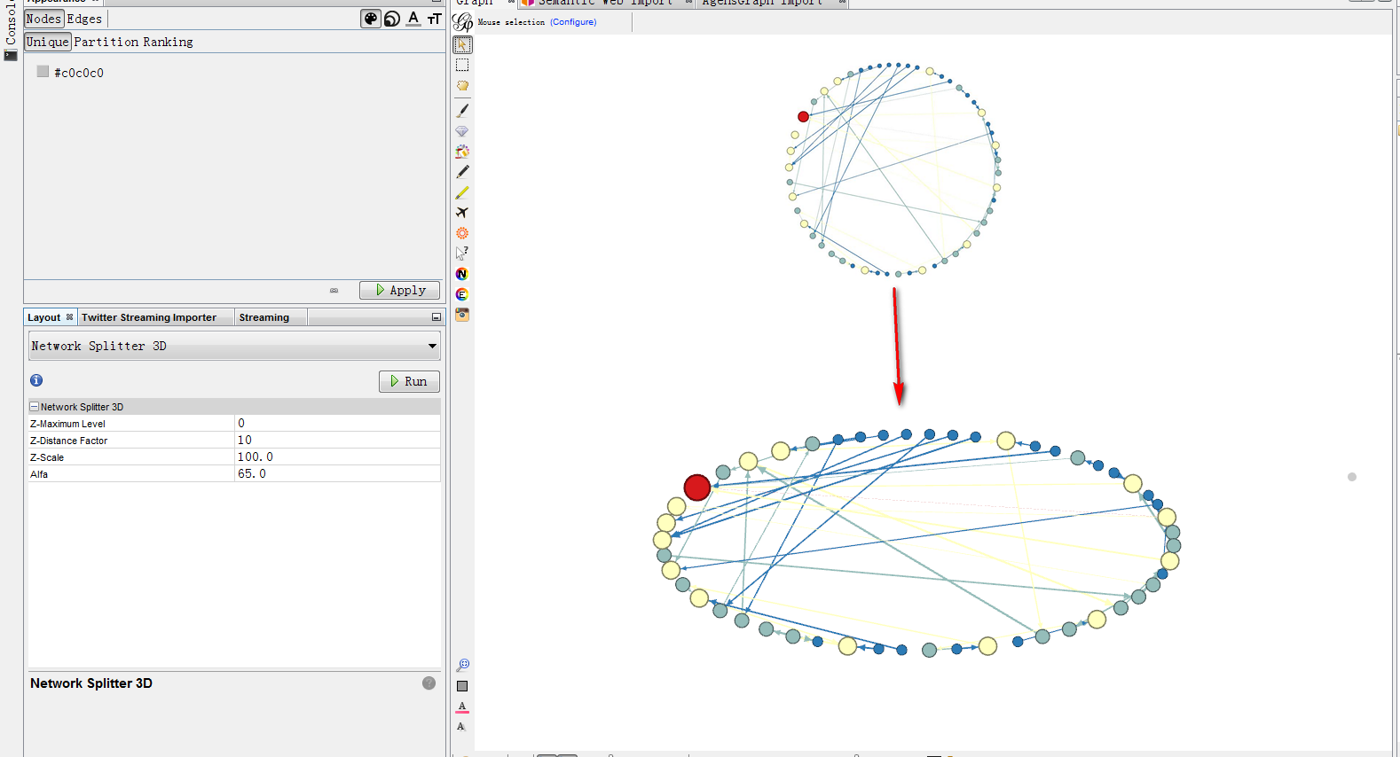Click the large red node in lower graph
The height and width of the screenshot is (757, 1400).
(697, 488)
